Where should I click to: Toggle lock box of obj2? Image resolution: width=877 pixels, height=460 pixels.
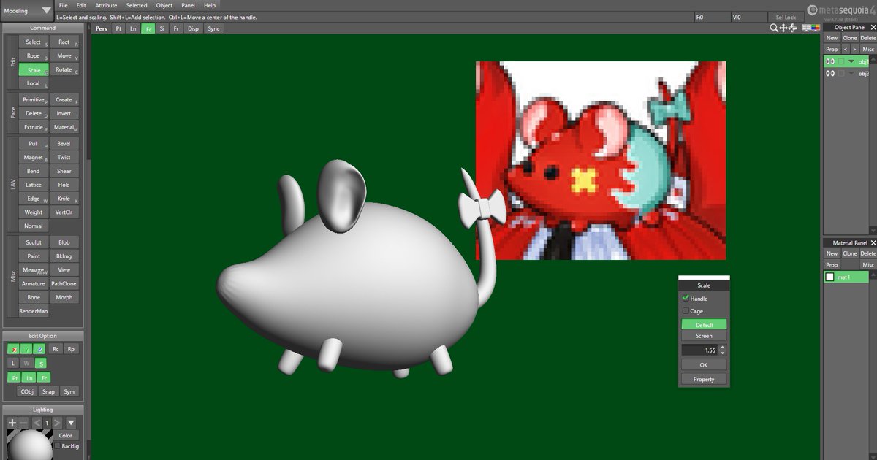point(841,74)
